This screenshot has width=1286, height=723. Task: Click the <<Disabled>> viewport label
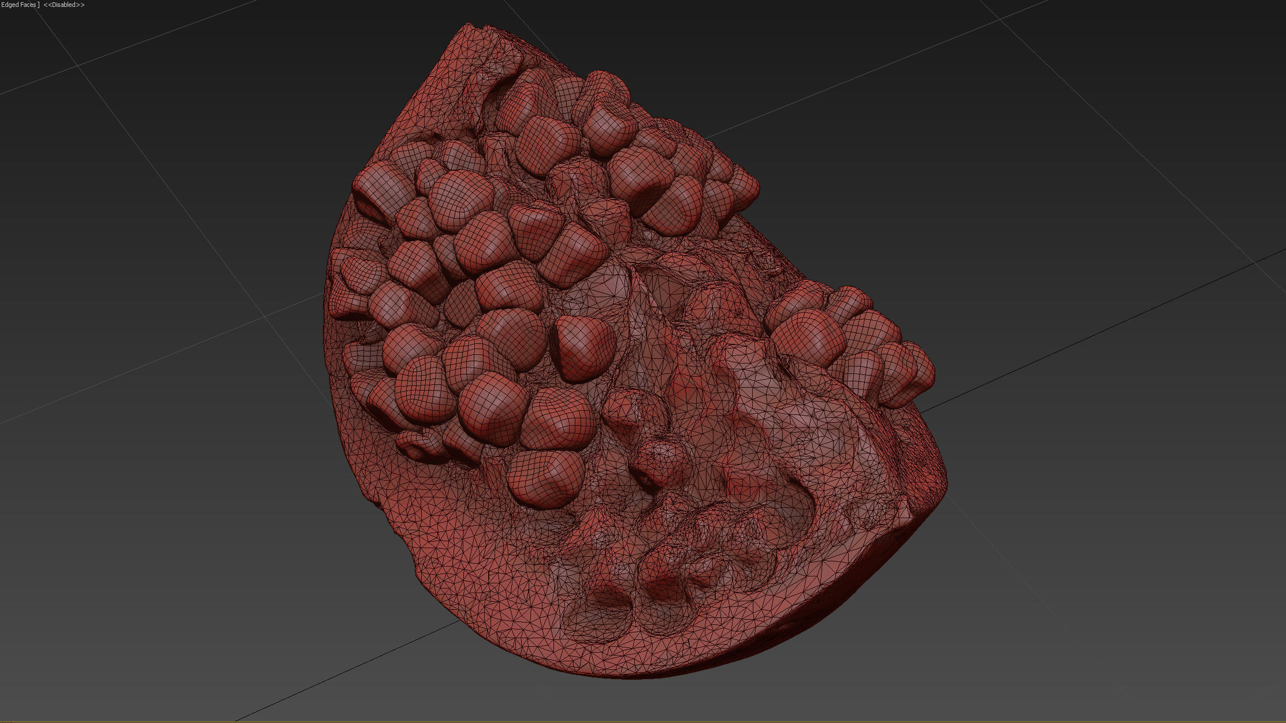click(x=64, y=5)
